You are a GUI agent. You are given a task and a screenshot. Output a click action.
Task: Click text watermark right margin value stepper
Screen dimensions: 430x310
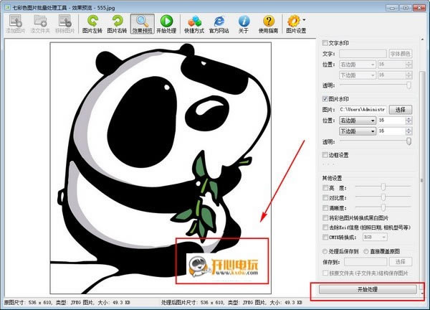coord(408,65)
